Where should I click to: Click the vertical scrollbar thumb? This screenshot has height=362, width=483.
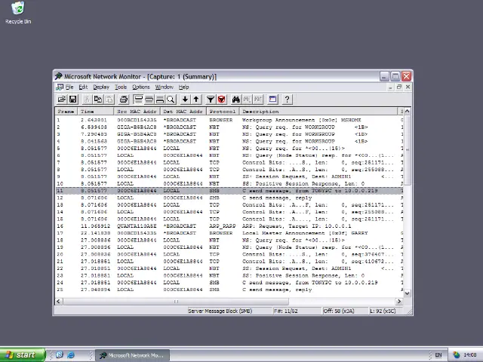408,150
